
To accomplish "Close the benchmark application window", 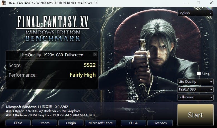I will tap(211, 3).
